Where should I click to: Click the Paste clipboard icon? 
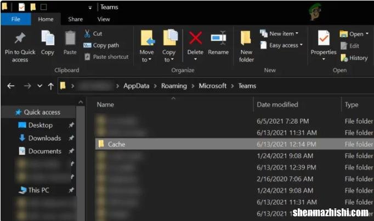pos(70,38)
